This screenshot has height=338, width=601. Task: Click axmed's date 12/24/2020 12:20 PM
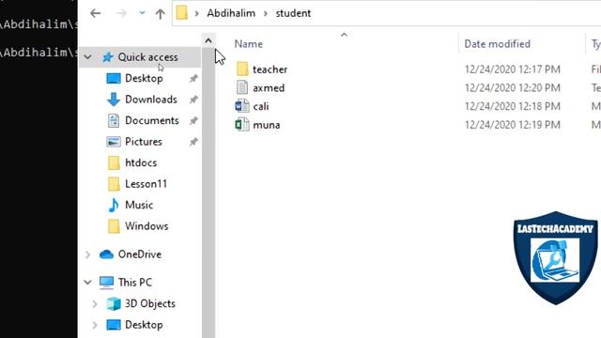click(x=513, y=87)
